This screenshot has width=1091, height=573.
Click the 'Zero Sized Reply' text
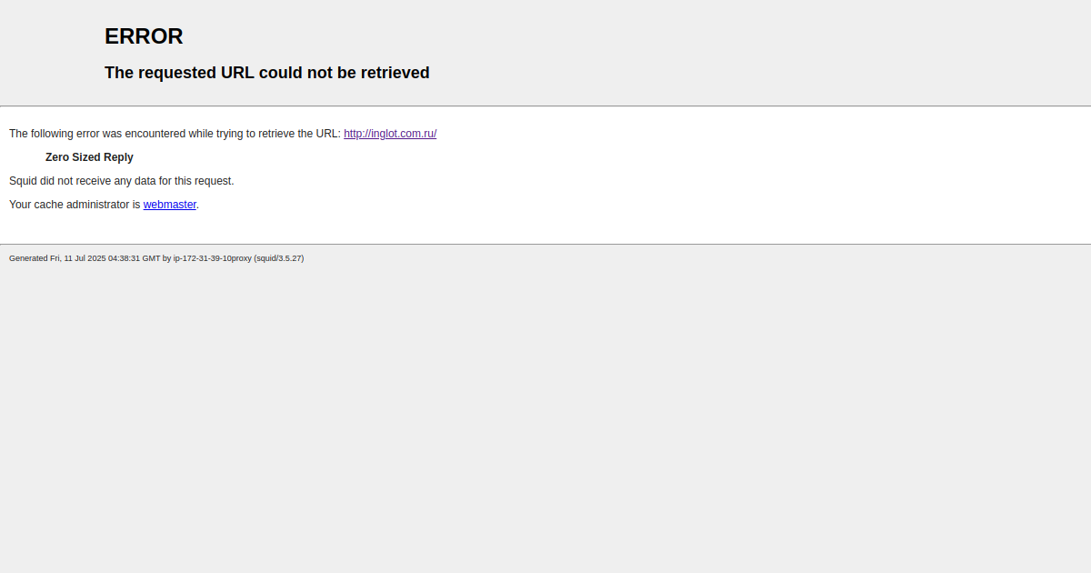click(89, 157)
